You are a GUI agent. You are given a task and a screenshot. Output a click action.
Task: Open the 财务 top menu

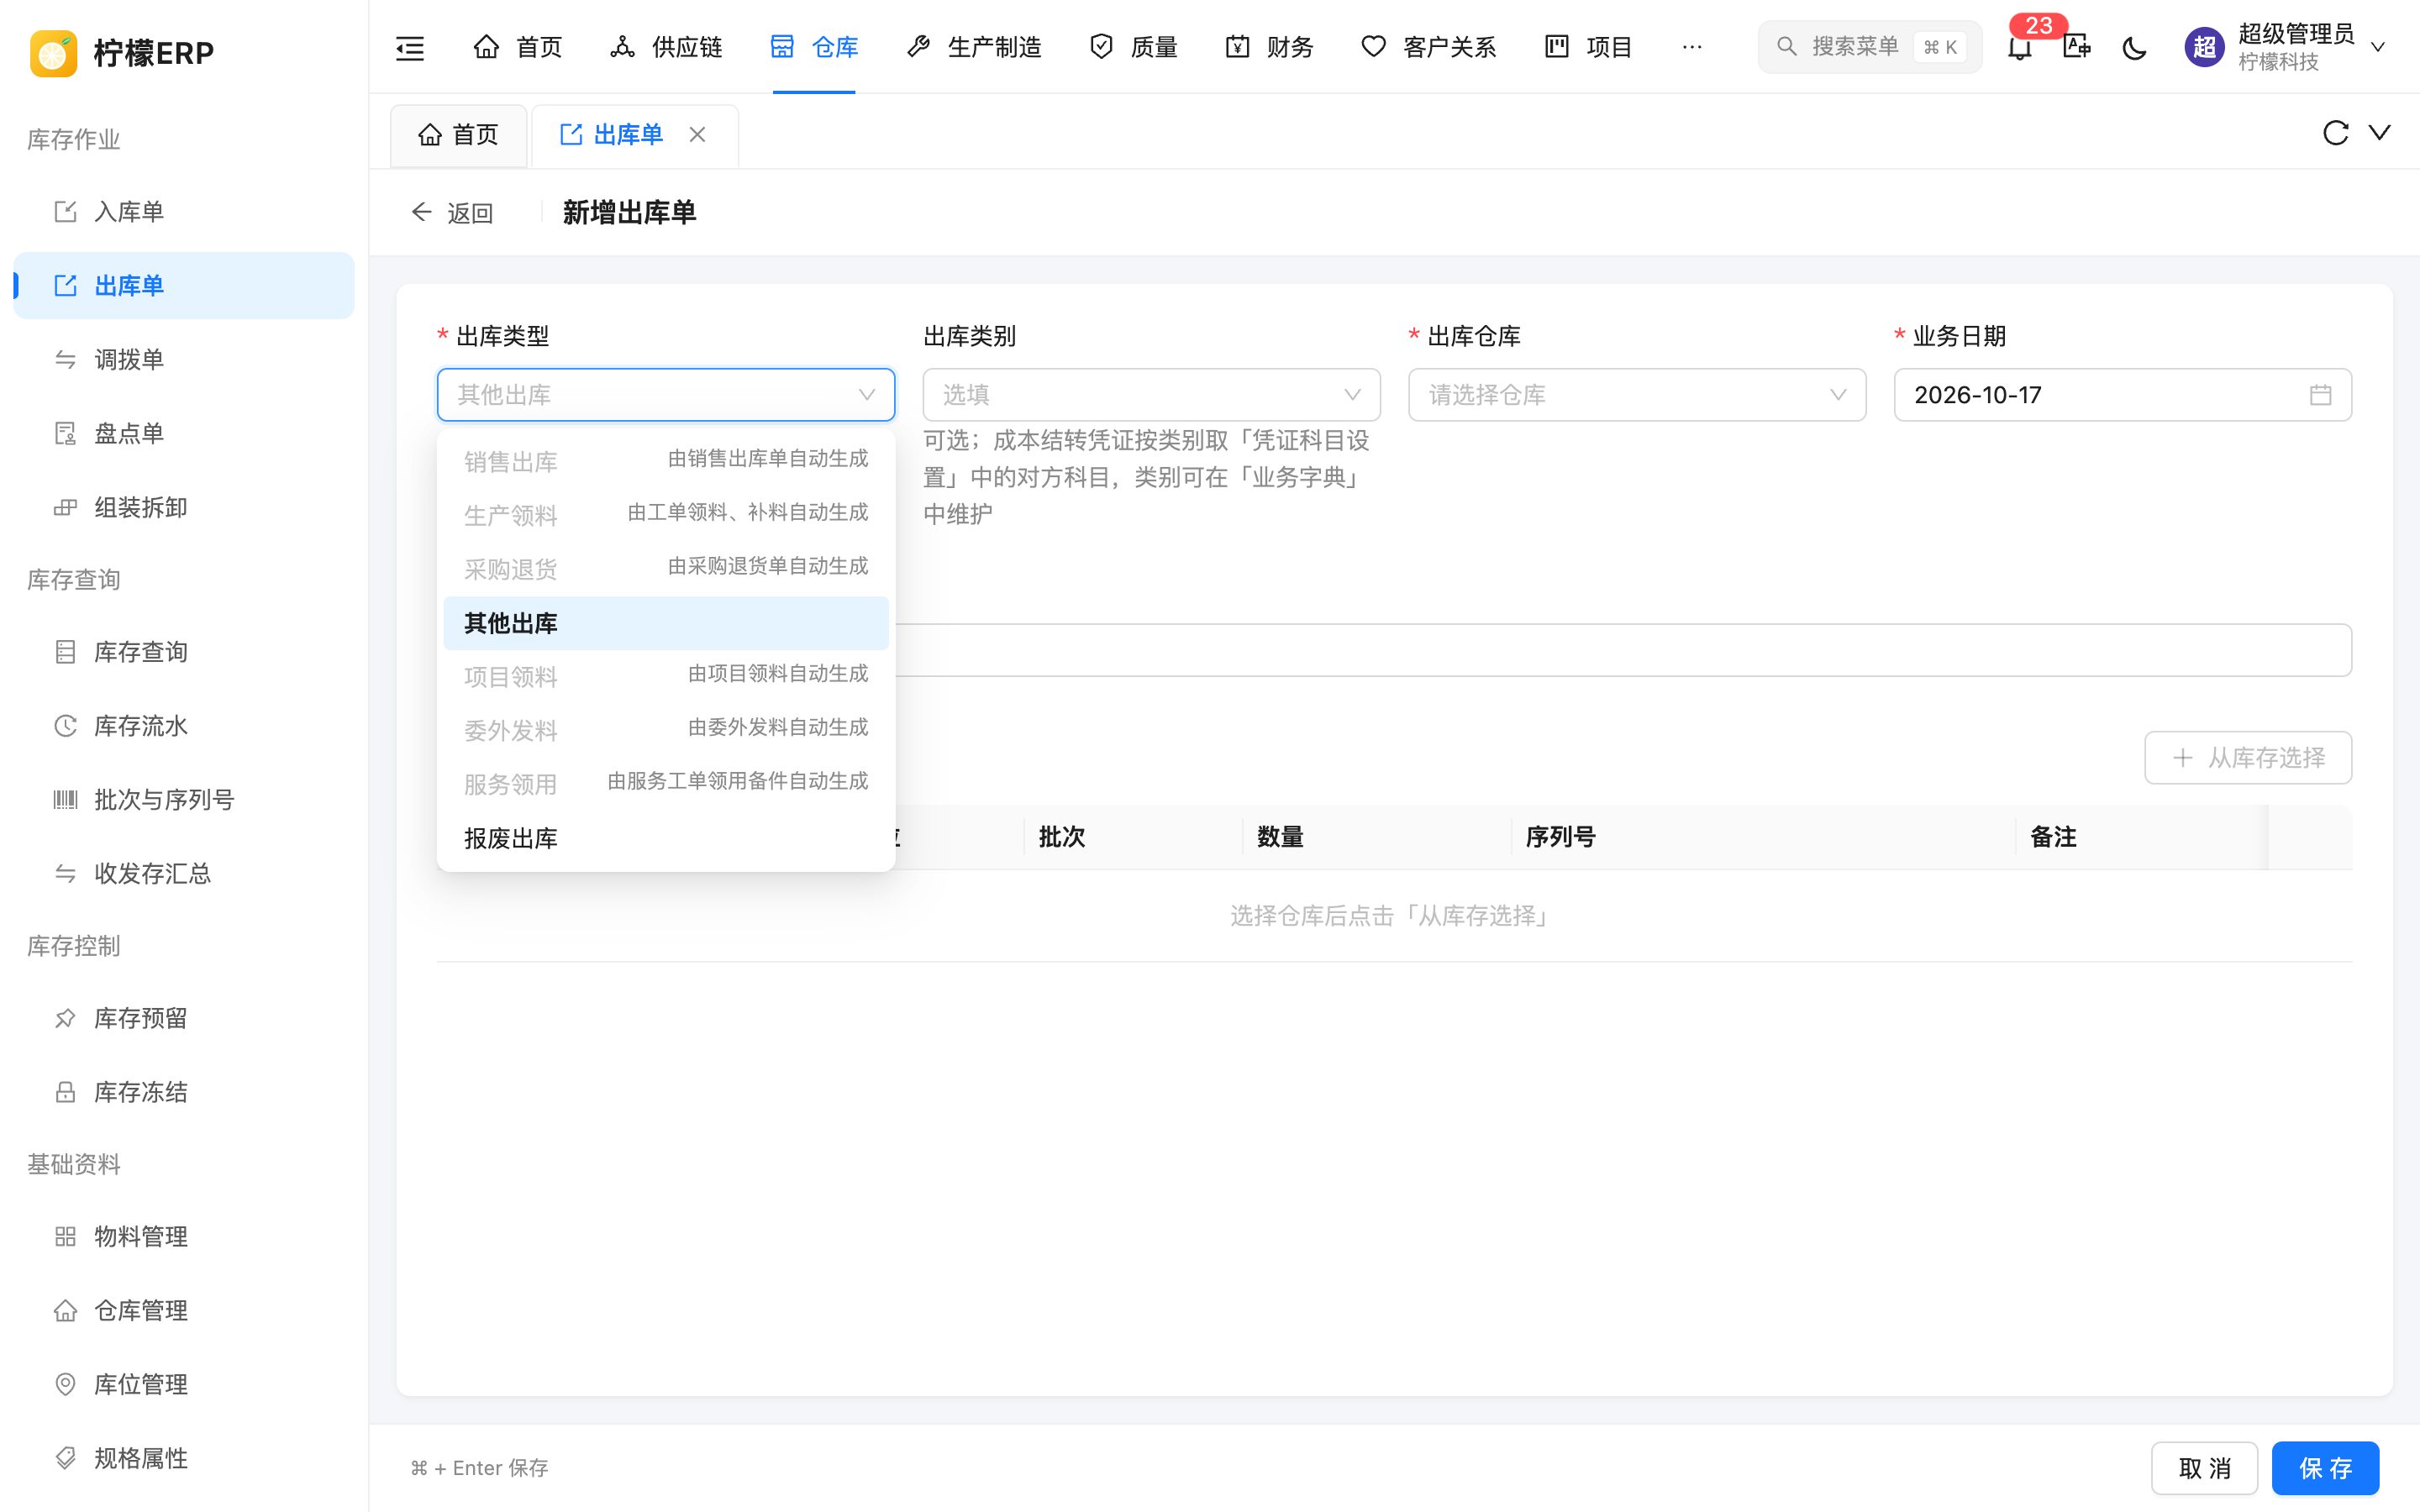point(1269,47)
